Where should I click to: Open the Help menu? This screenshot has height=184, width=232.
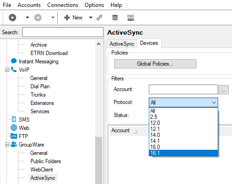116,5
